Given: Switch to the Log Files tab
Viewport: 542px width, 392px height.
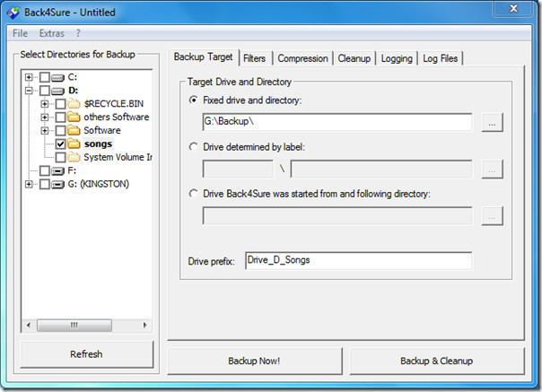Looking at the screenshot, I should [440, 58].
